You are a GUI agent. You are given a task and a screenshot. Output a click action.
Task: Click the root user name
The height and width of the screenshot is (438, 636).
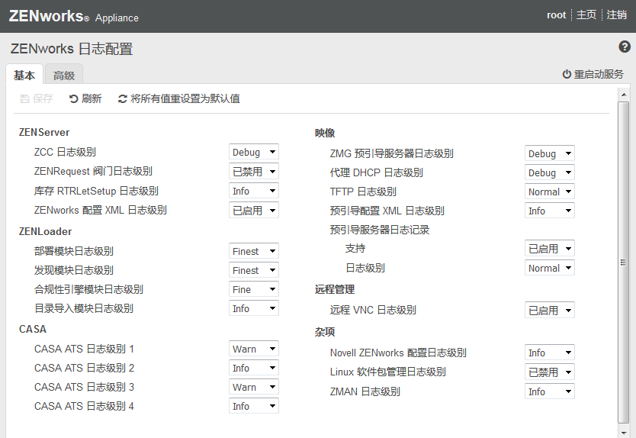click(x=556, y=15)
